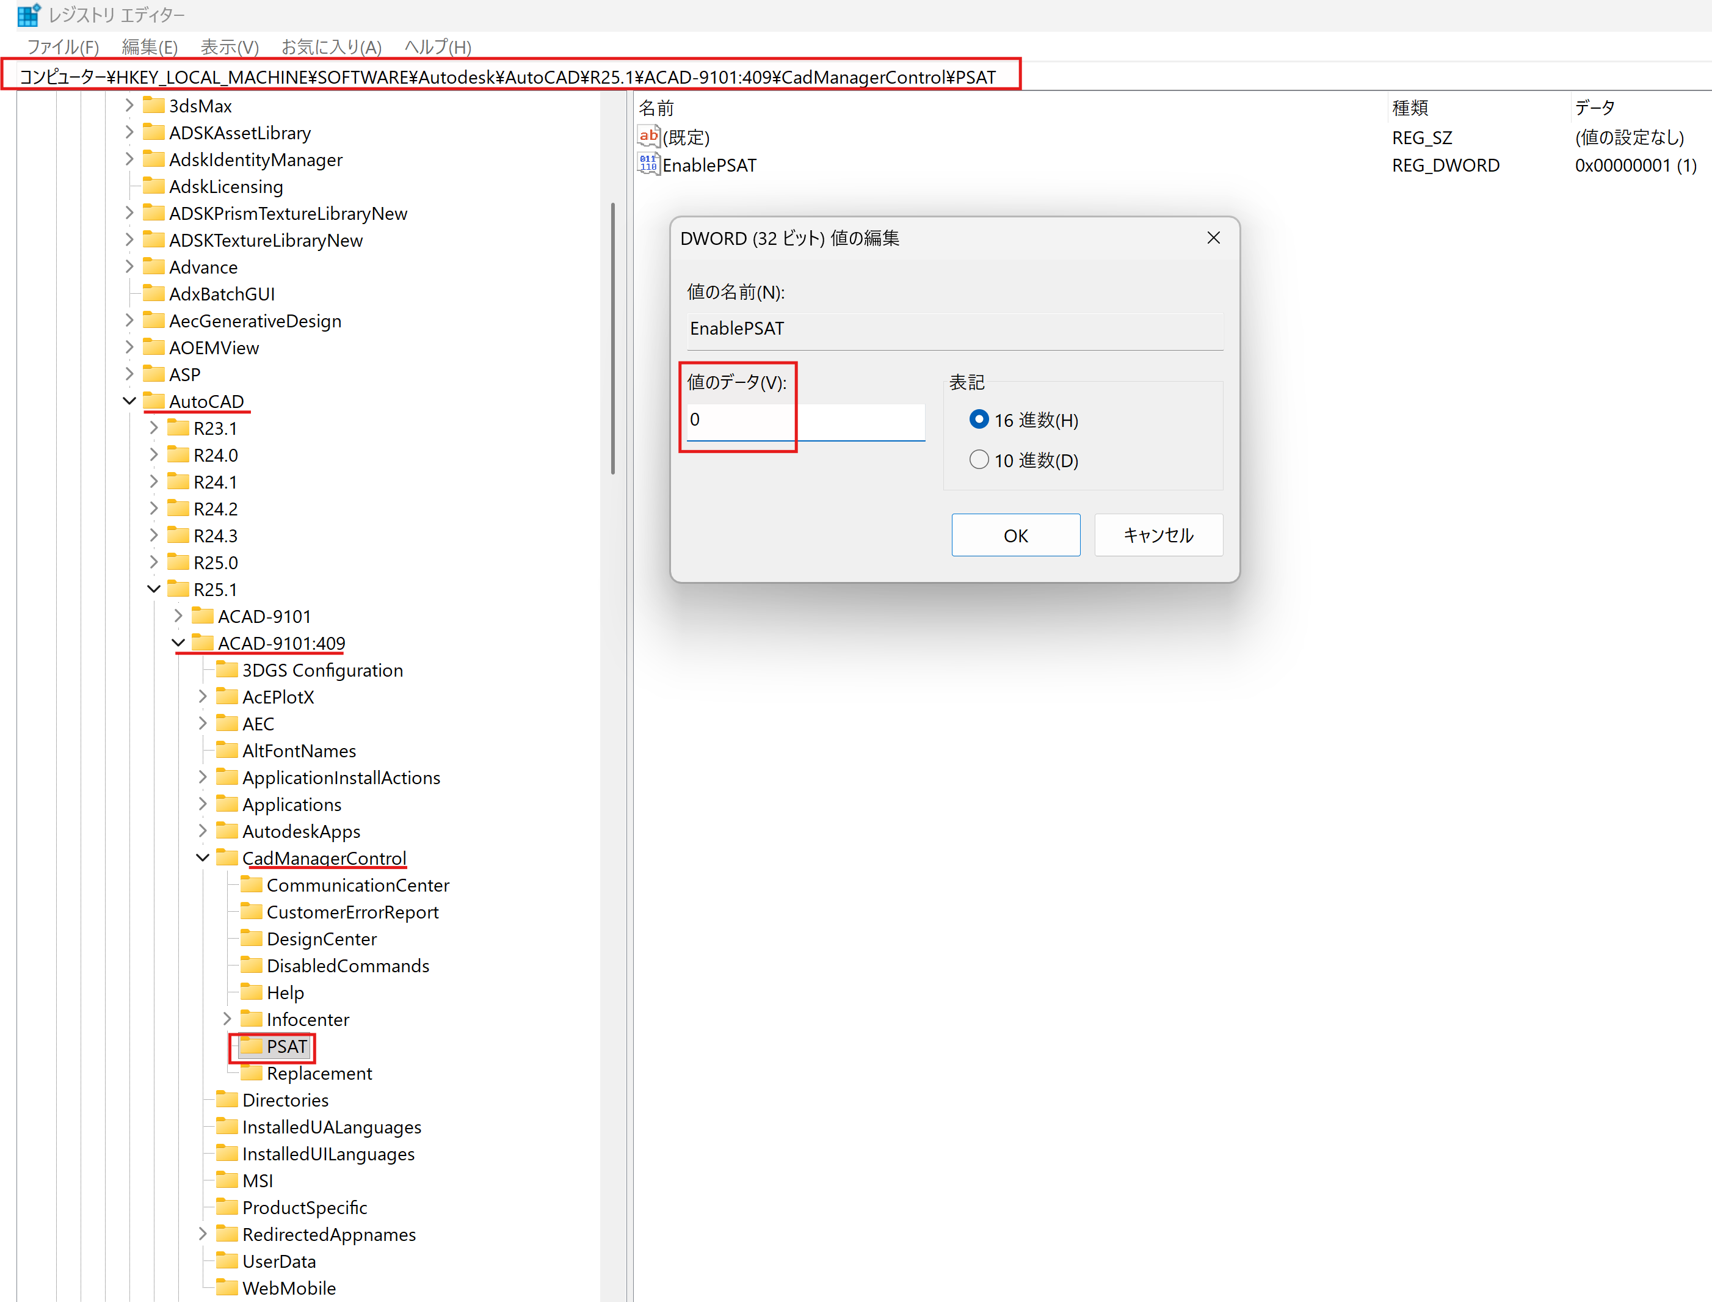
Task: Open the ファイル(F) menu
Action: tap(63, 47)
